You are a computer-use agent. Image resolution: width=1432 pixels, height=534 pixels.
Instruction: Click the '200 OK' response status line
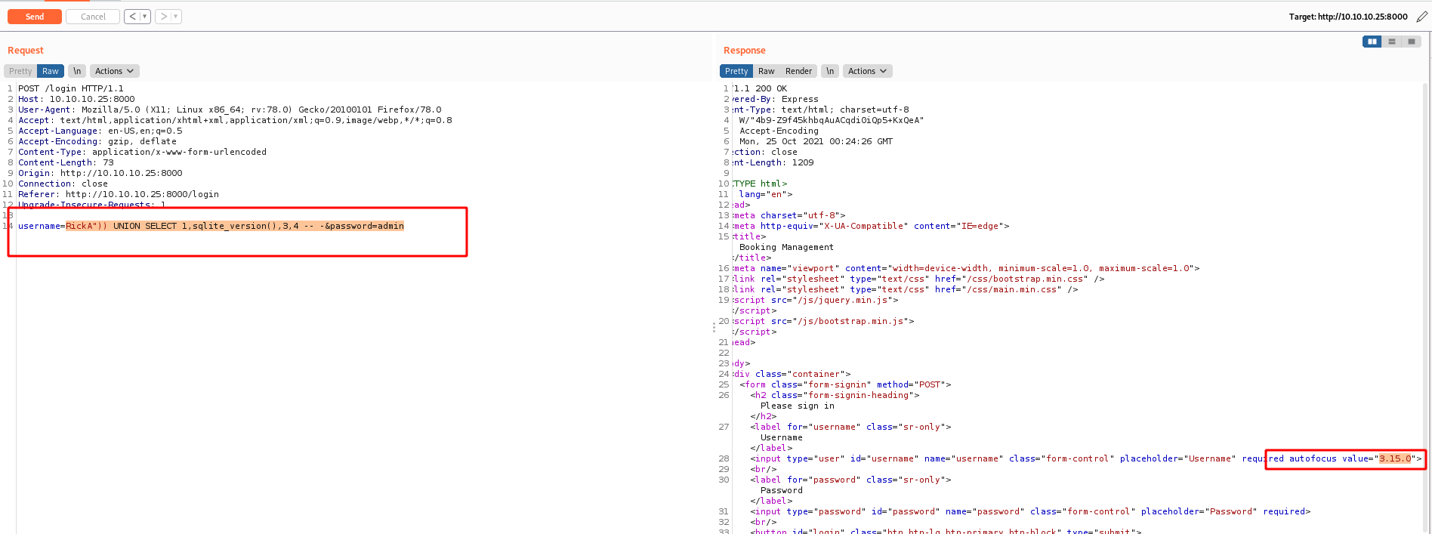click(x=760, y=88)
